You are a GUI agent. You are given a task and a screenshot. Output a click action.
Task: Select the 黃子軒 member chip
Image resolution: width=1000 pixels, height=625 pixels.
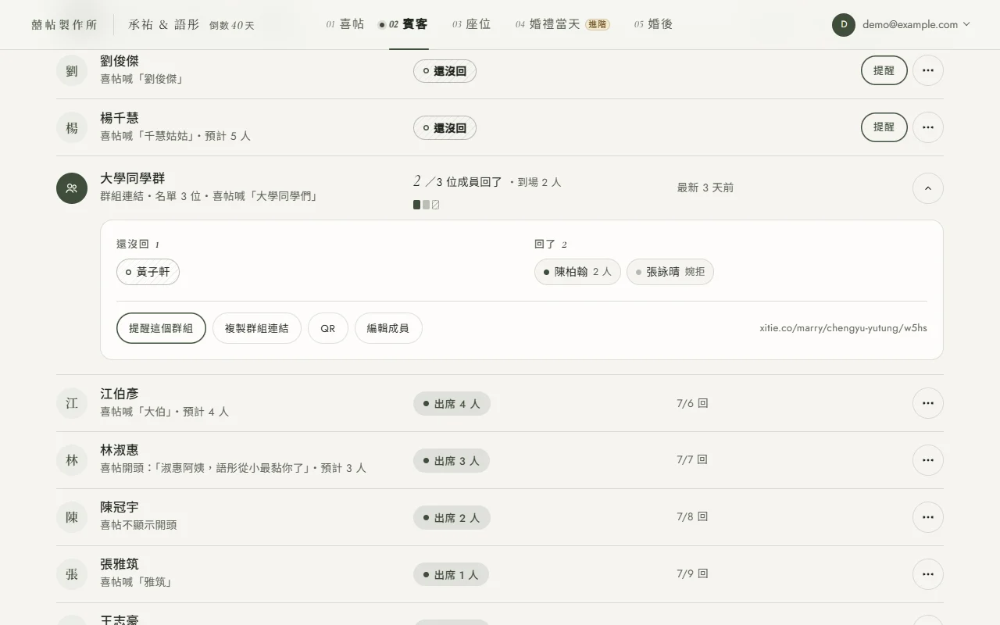(x=148, y=272)
